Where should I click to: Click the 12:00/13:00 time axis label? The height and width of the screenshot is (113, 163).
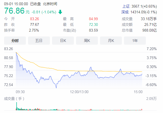79,92
